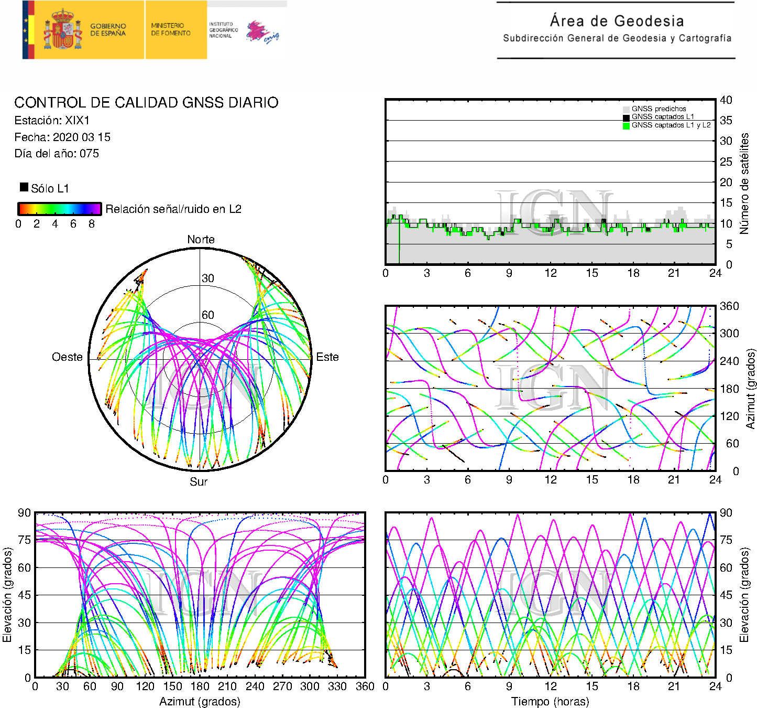
Task: Click the Instituto Geográfico Nacional logo
Action: click(244, 31)
